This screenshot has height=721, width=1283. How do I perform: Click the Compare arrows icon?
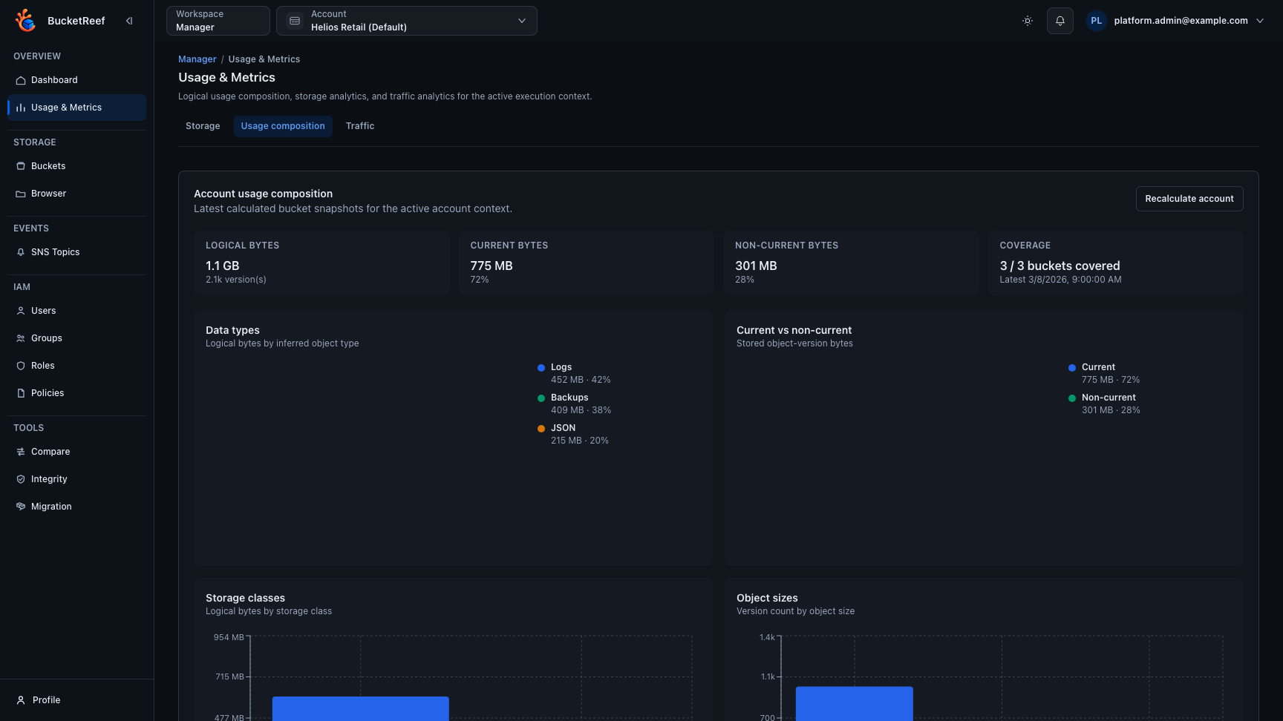tap(21, 452)
